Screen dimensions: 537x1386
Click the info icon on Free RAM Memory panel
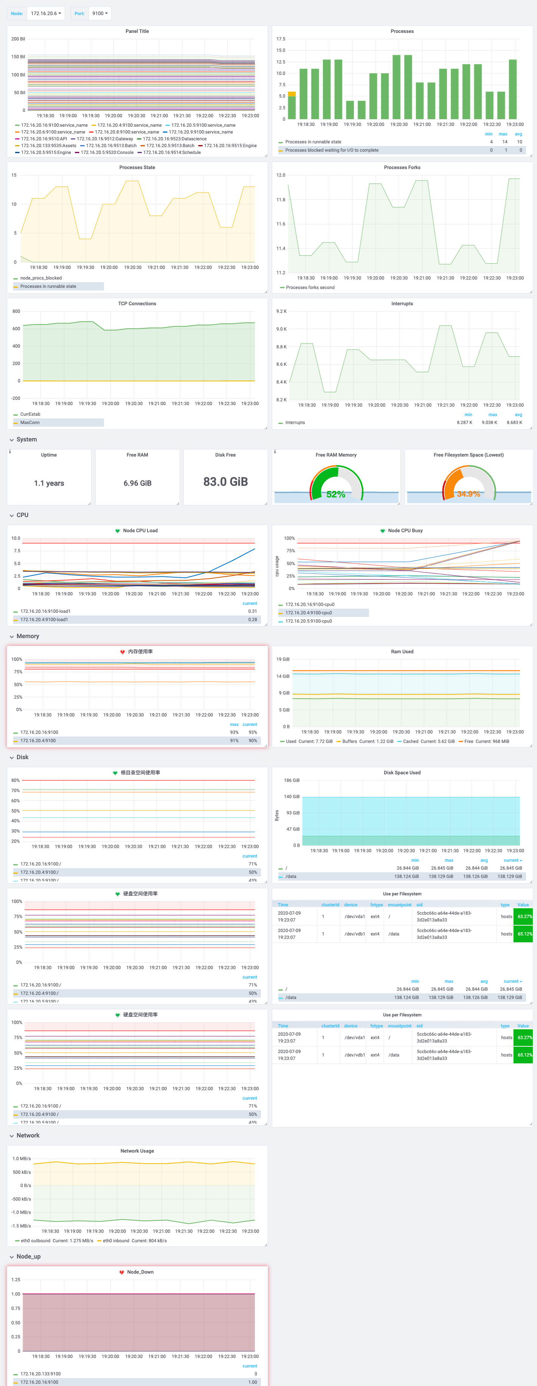(275, 451)
